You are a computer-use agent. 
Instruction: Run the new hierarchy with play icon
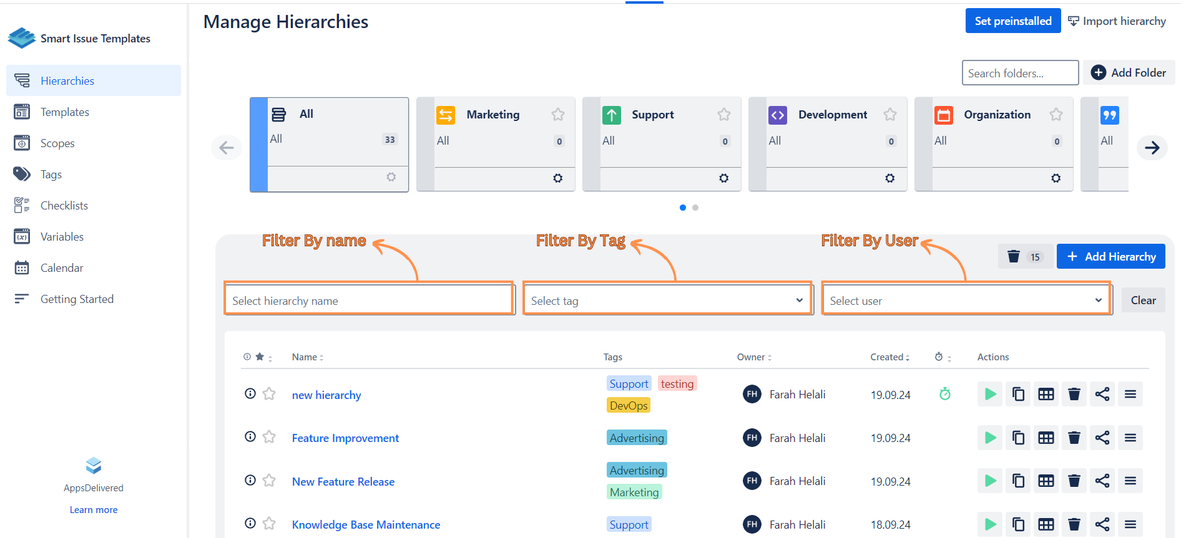990,394
